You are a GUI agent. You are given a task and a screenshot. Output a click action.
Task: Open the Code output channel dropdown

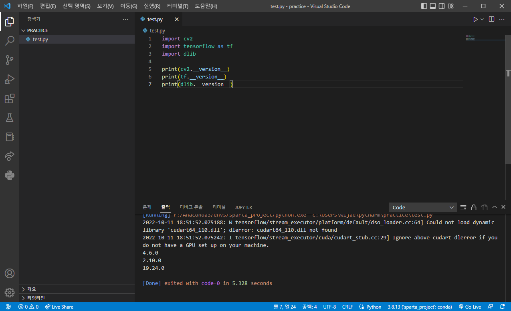pyautogui.click(x=423, y=207)
